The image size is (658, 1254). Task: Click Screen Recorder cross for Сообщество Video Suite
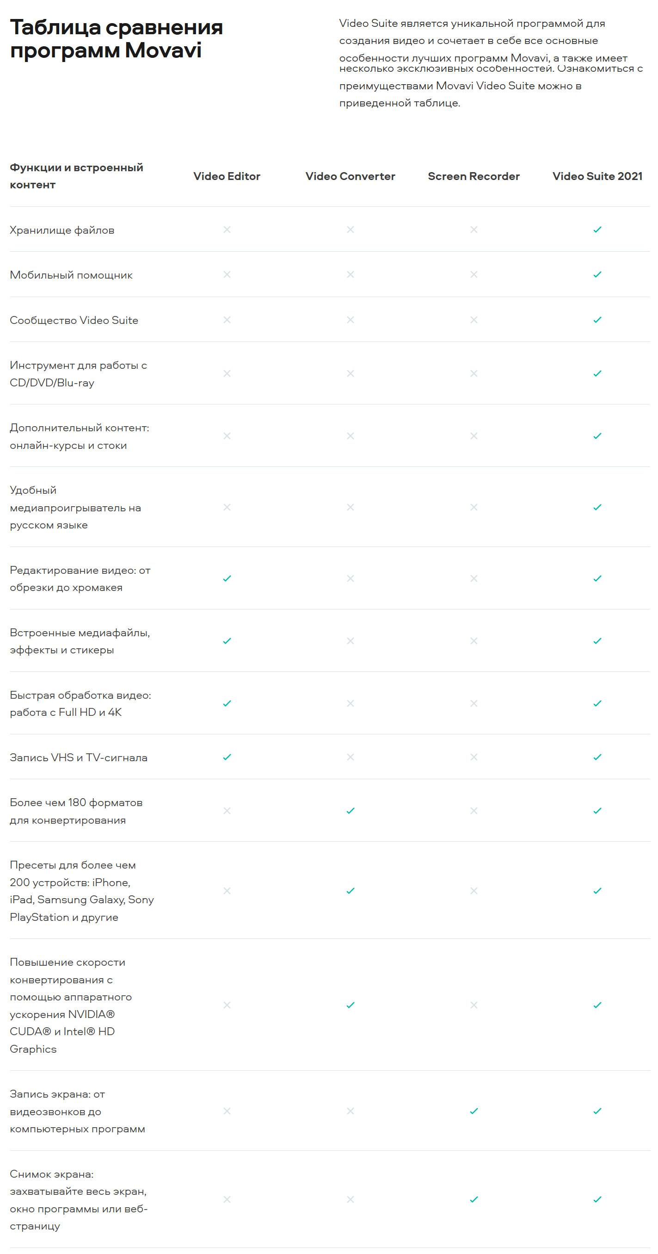click(x=474, y=320)
